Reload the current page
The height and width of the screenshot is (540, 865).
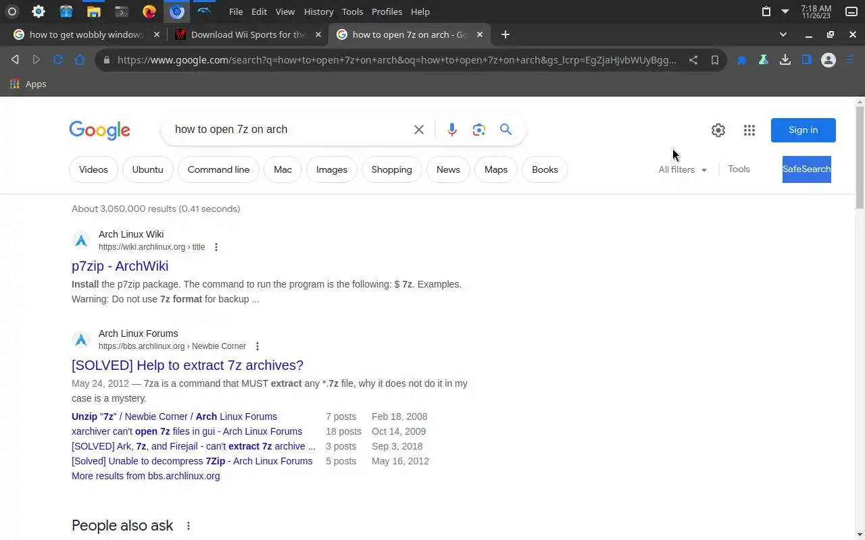(x=58, y=60)
